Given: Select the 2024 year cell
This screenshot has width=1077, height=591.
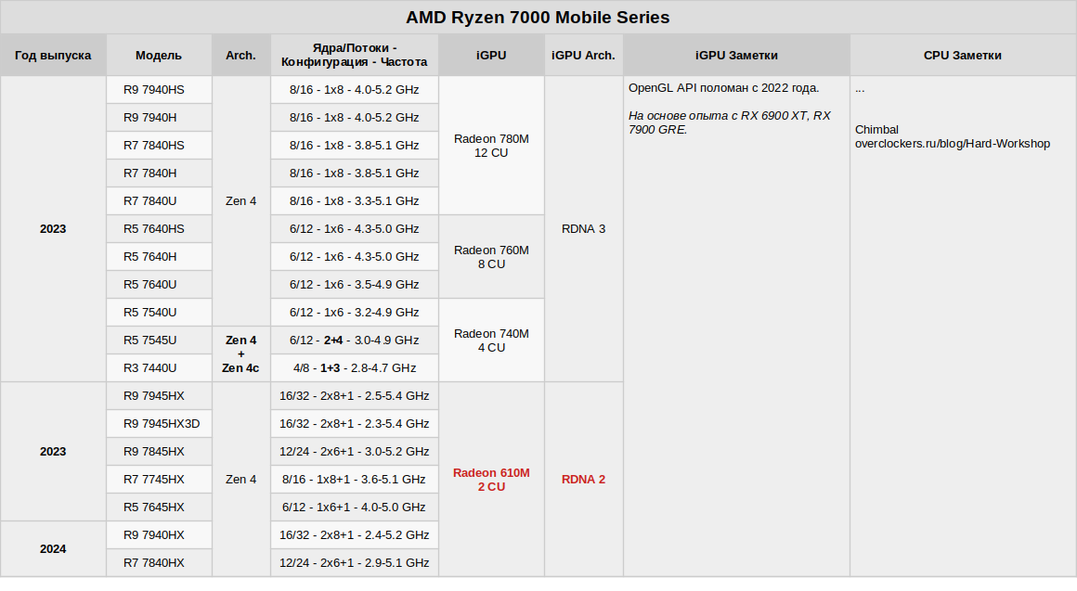Looking at the screenshot, I should [x=53, y=549].
